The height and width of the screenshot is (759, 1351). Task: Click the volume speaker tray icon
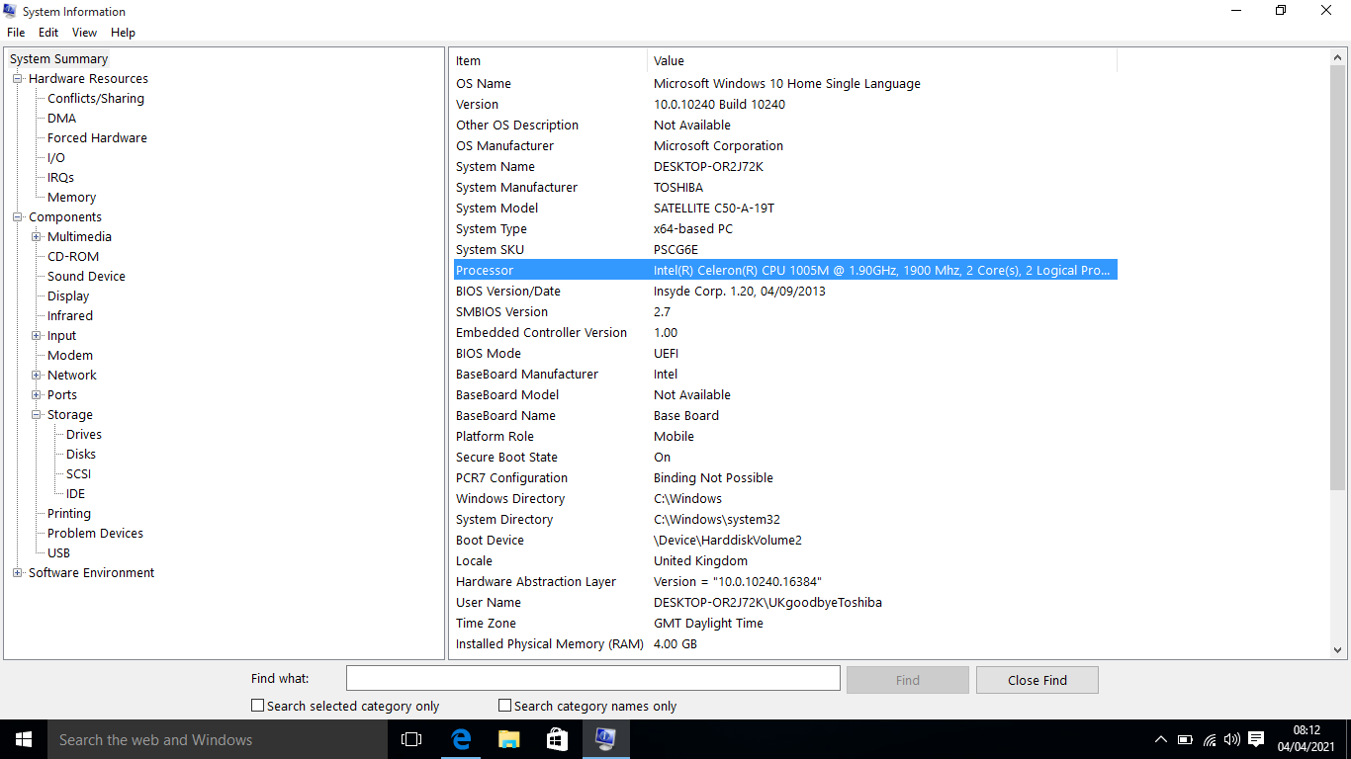tap(1232, 739)
